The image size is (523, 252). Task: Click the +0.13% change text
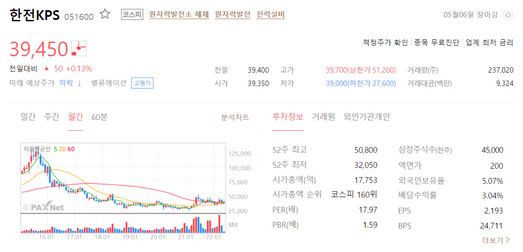[x=79, y=69]
